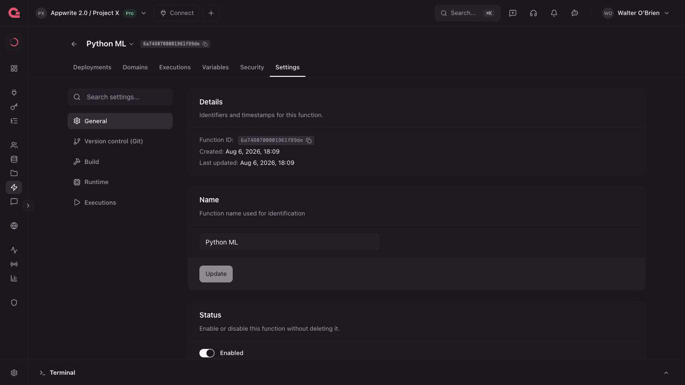This screenshot has width=685, height=385.
Task: Copy the Function ID in Details card
Action: click(309, 141)
